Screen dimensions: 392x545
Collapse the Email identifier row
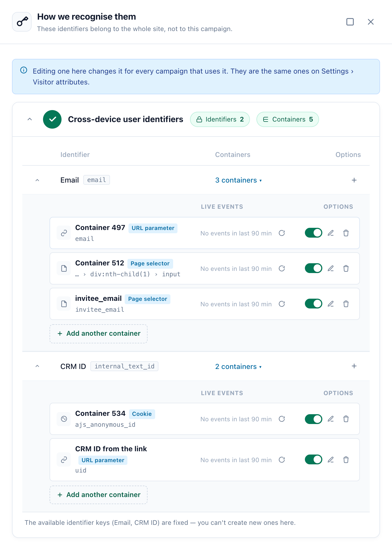(38, 180)
